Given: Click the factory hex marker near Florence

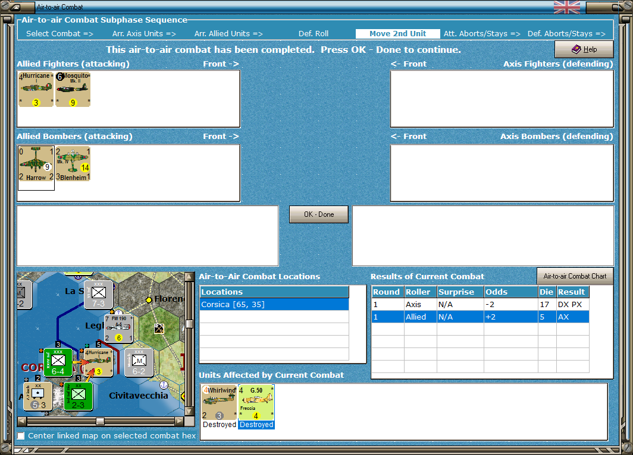Looking at the screenshot, I should tap(159, 328).
